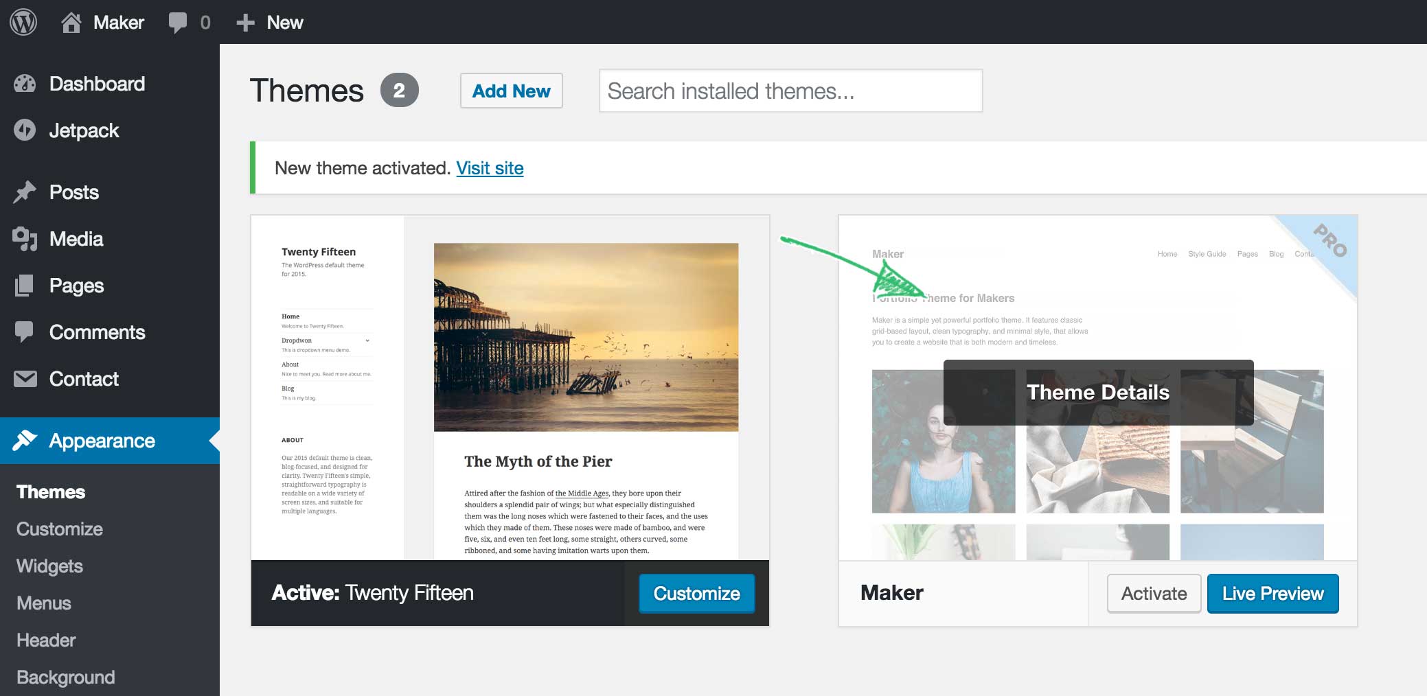Image resolution: width=1427 pixels, height=696 pixels.
Task: Click the Appearance paintbrush icon
Action: [x=25, y=440]
